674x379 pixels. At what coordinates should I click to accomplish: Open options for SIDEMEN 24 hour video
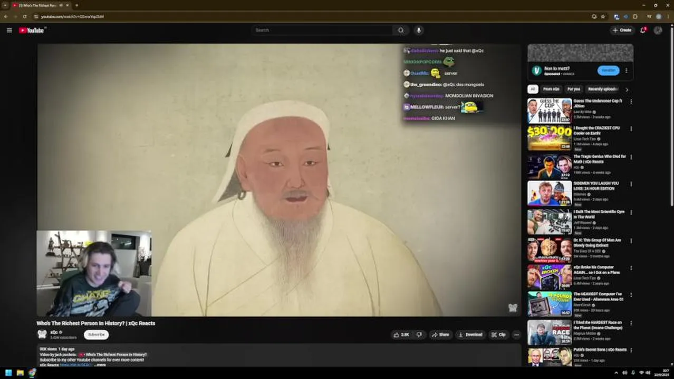631,184
